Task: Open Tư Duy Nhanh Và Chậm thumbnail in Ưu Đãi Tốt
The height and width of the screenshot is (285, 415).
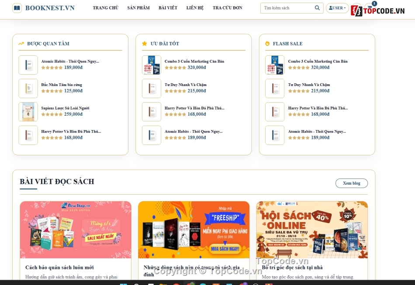Action: click(152, 88)
